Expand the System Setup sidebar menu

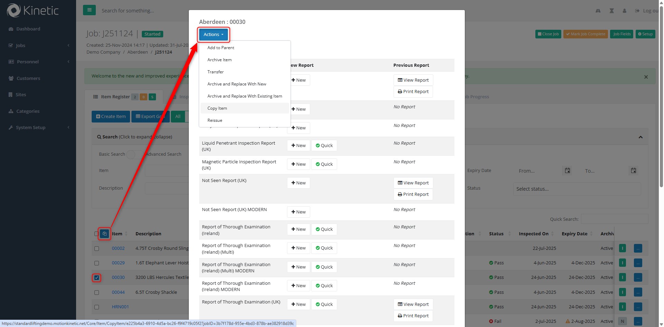[38, 127]
